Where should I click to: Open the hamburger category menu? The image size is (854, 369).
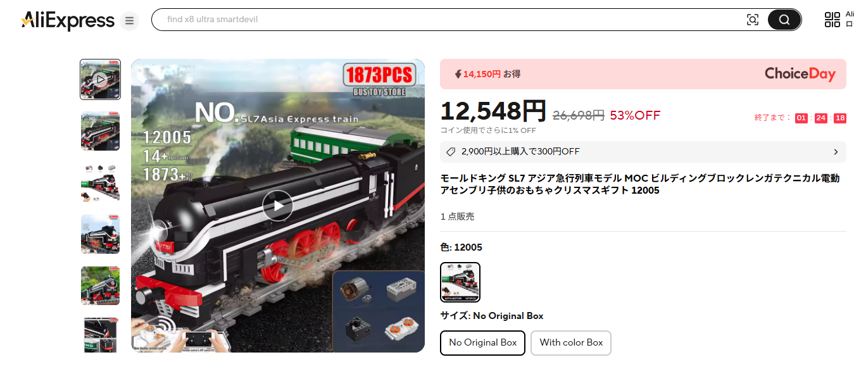130,21
